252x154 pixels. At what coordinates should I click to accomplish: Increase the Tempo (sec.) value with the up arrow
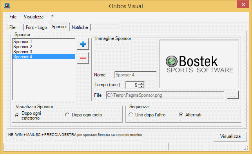pos(141,83)
